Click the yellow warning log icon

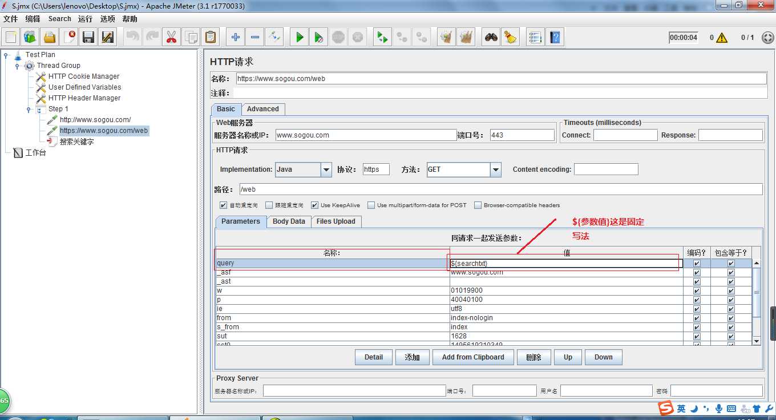click(722, 38)
